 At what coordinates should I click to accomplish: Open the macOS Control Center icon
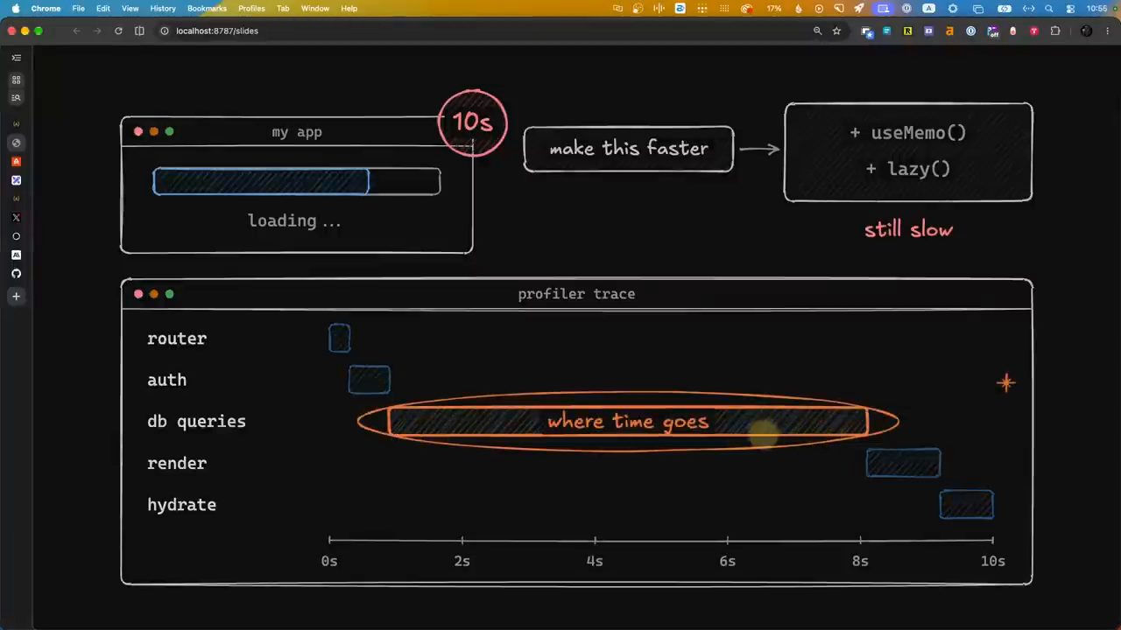[1070, 9]
